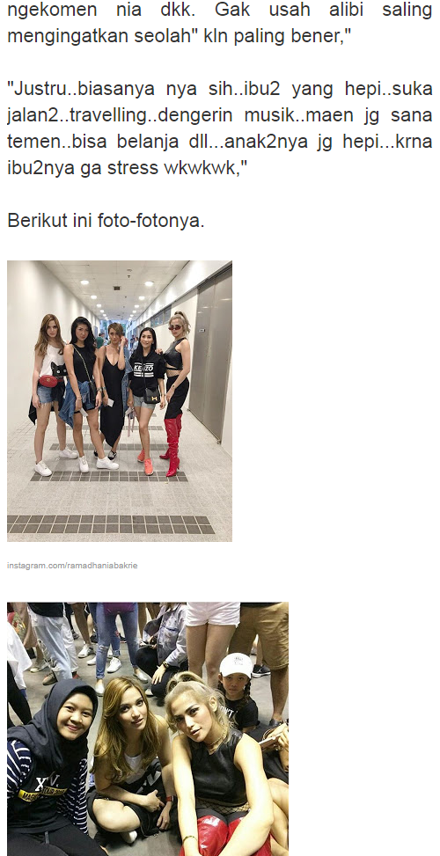Viewport: 440px width, 856px height.
Task: Click the red thigh-high boots in corridor photo
Action: tap(172, 444)
